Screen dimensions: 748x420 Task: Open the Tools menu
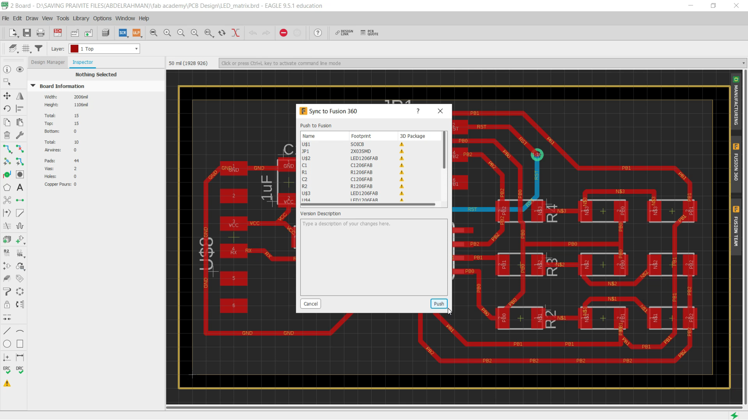pyautogui.click(x=63, y=18)
